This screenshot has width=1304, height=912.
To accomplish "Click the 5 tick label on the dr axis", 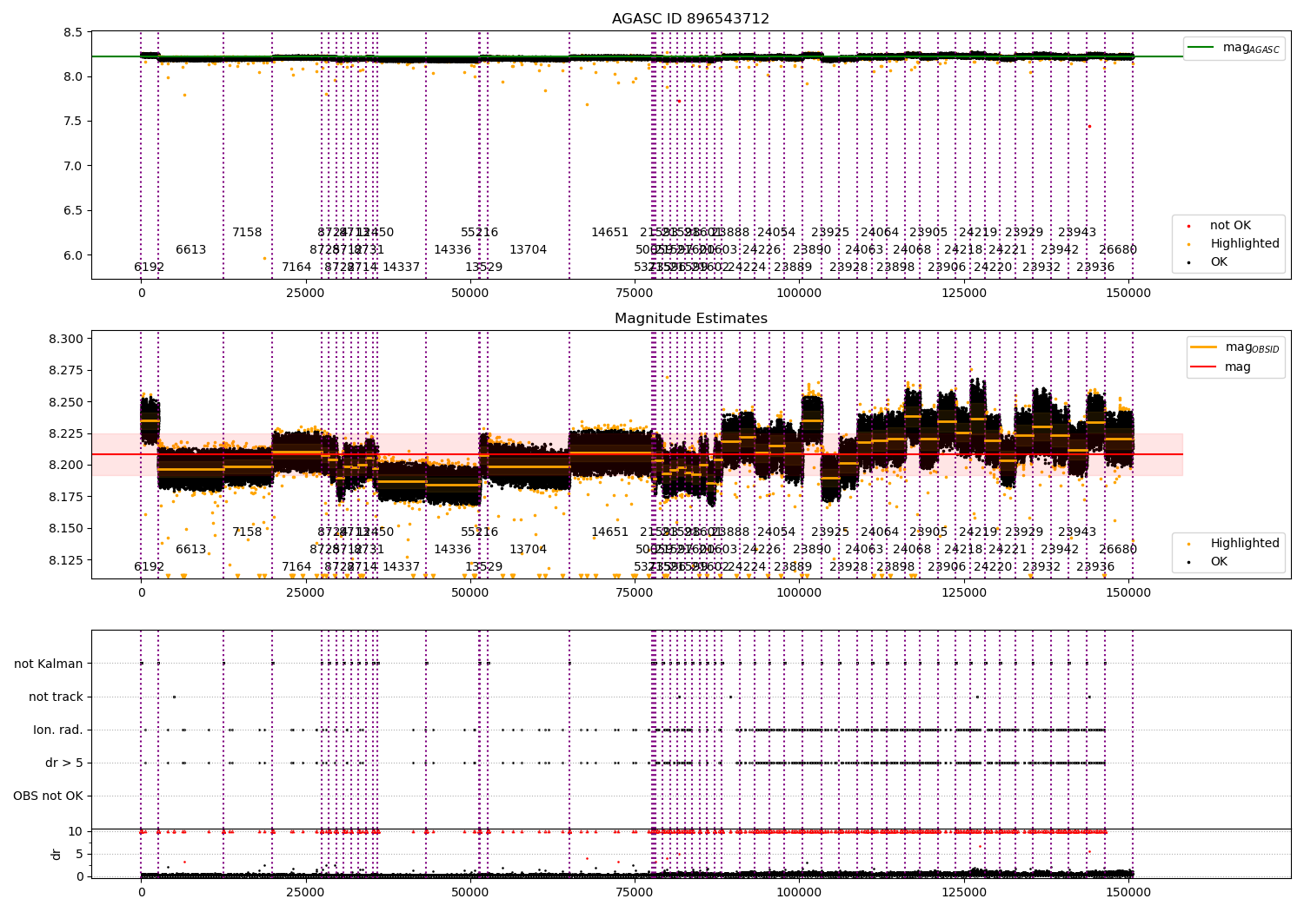I will click(x=80, y=855).
